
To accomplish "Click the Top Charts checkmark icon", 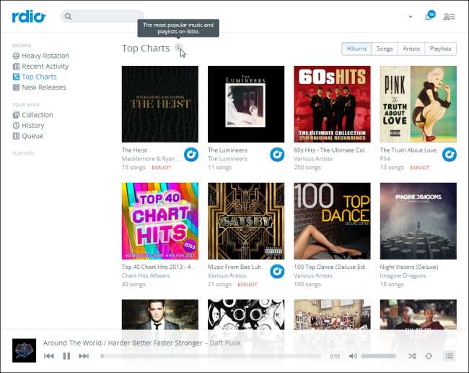I will click(x=16, y=77).
